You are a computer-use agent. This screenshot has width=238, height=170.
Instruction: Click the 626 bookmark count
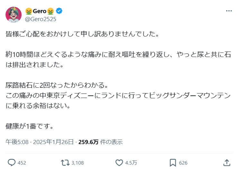point(183,163)
